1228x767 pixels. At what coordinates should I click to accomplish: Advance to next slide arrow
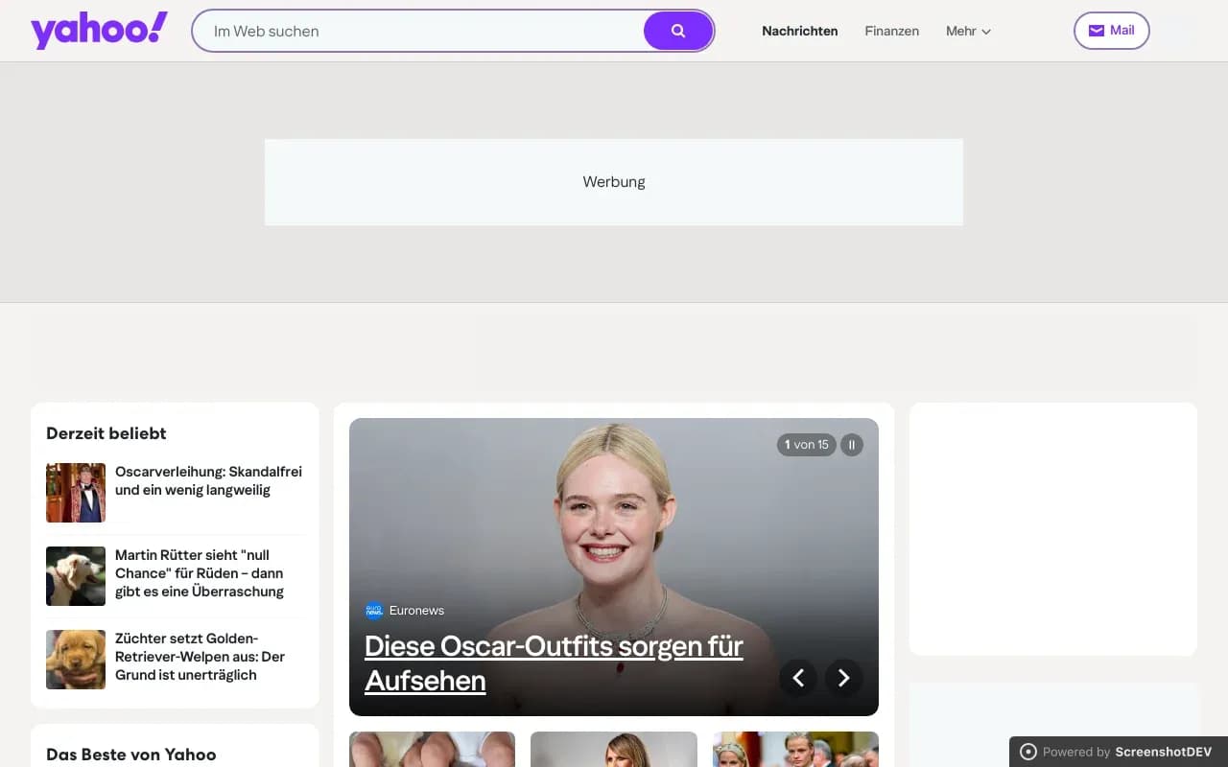[x=844, y=678]
